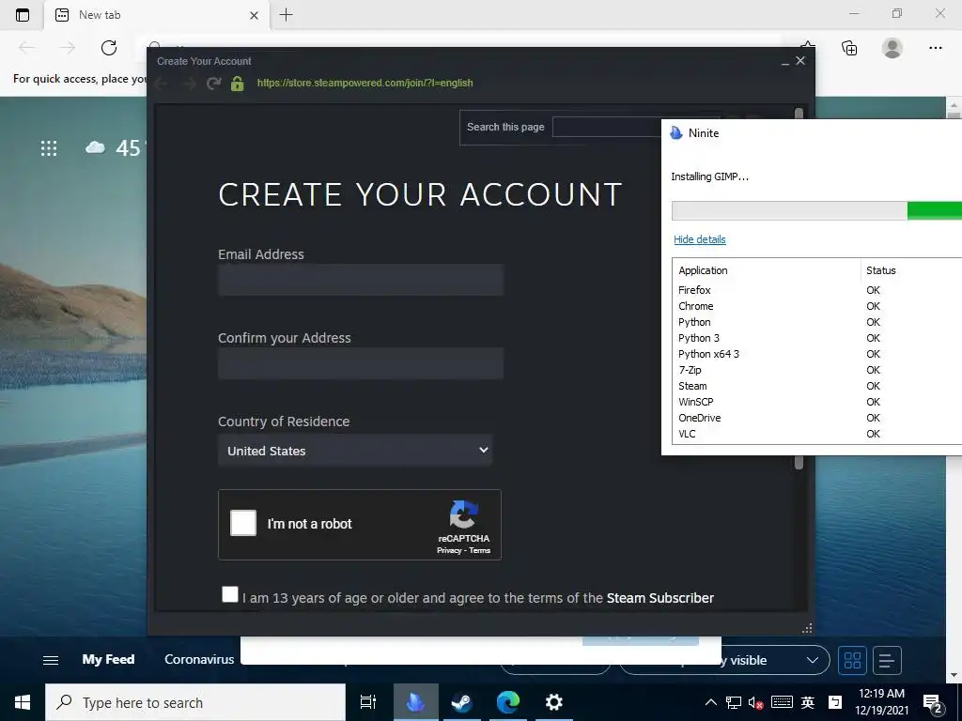Select Coronavirus feed tab
Screen dimensions: 962x721
[x=199, y=660]
